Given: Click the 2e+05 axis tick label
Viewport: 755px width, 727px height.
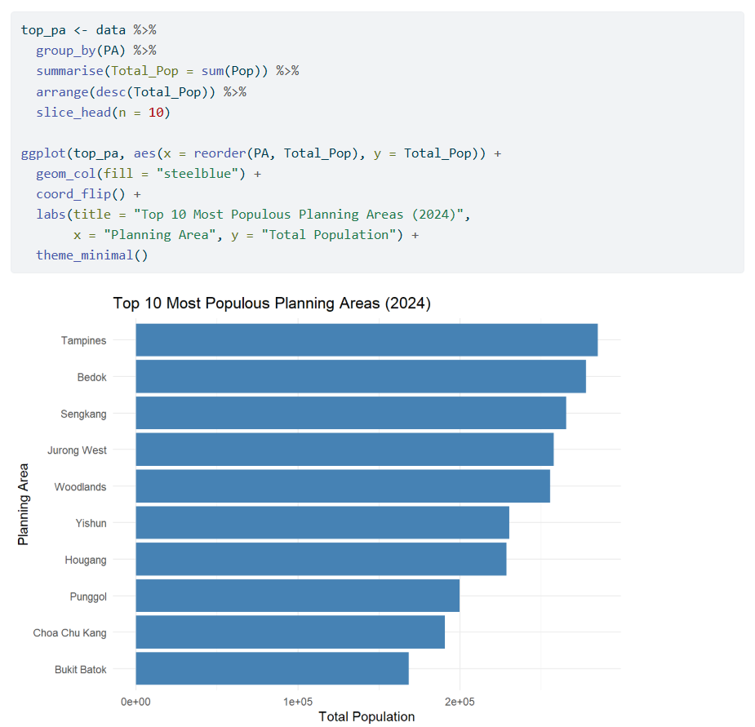Looking at the screenshot, I should pos(460,701).
